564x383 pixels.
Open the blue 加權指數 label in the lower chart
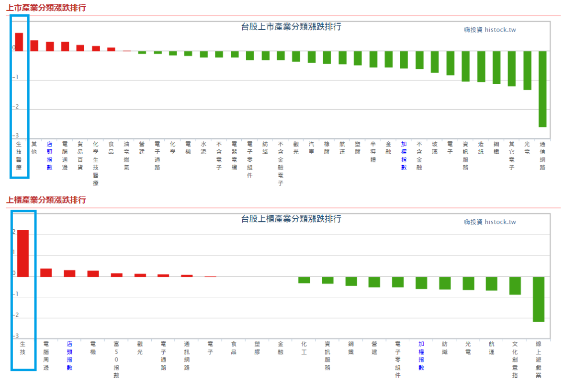pyautogui.click(x=421, y=356)
